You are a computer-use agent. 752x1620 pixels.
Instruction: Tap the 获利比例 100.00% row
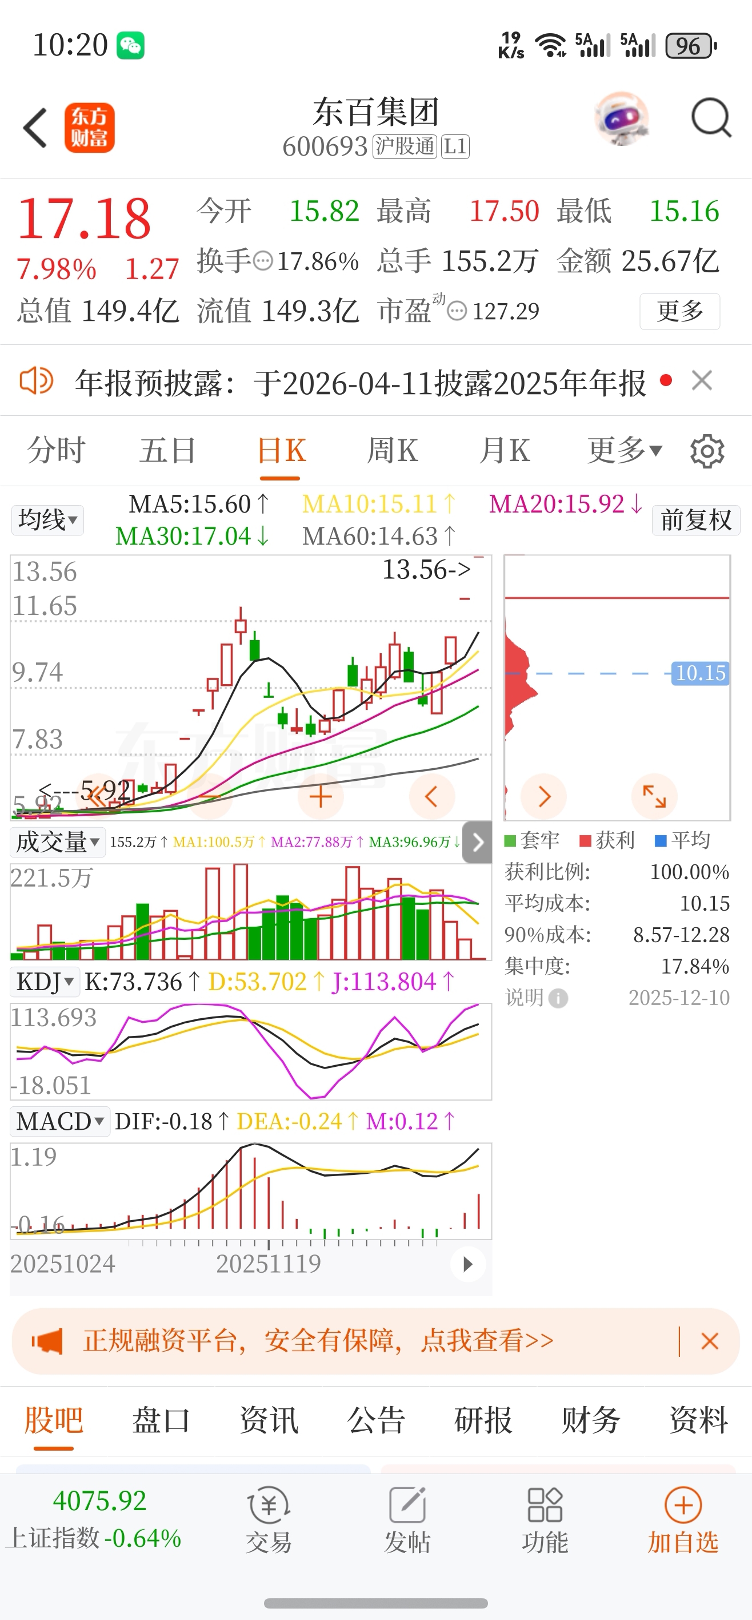point(617,872)
